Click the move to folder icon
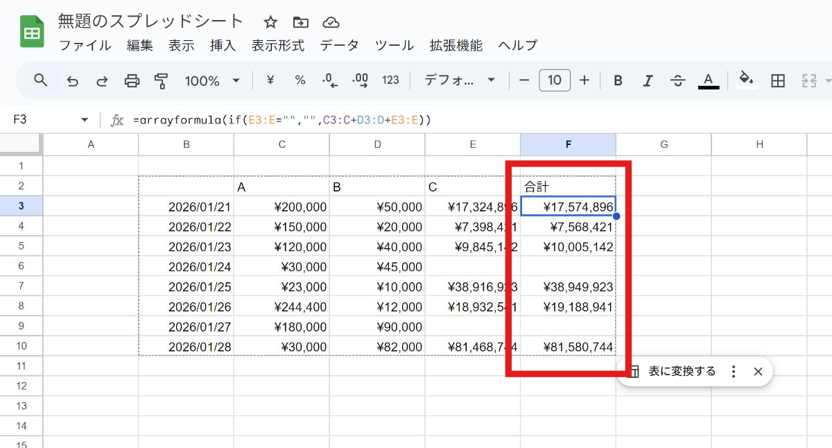 [x=301, y=21]
